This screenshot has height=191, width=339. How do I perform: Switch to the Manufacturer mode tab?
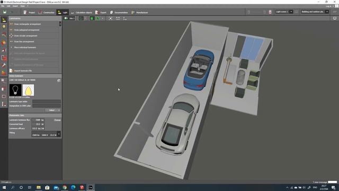(140, 12)
